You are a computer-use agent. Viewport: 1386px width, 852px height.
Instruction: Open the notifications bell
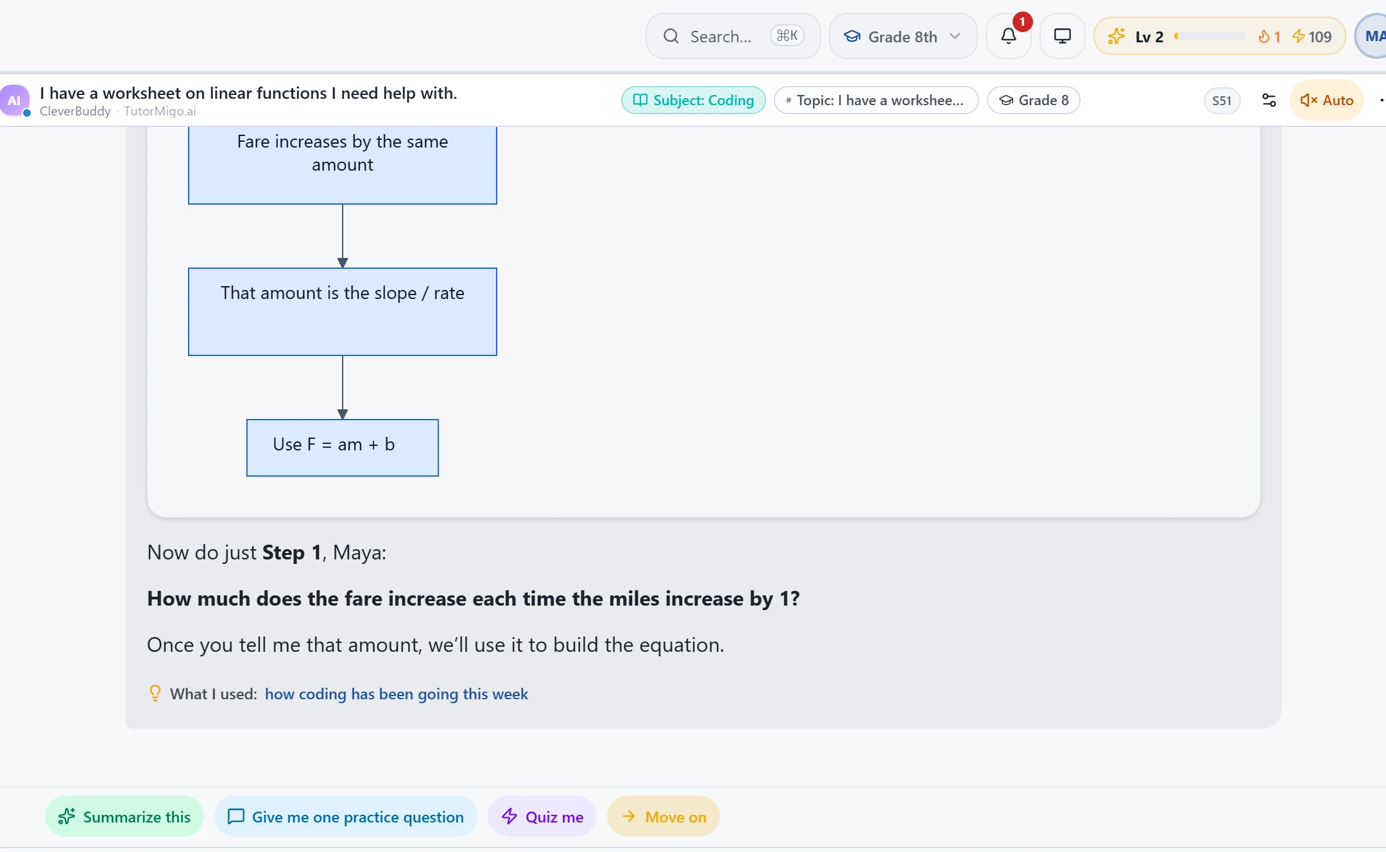click(1009, 37)
